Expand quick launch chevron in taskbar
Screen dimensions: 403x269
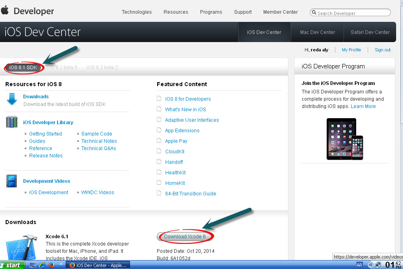click(x=61, y=264)
